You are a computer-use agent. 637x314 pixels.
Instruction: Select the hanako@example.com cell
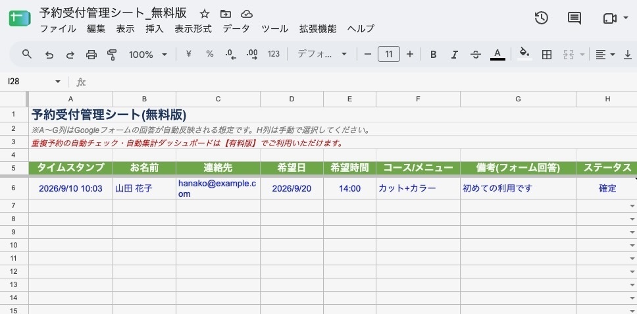pos(218,188)
